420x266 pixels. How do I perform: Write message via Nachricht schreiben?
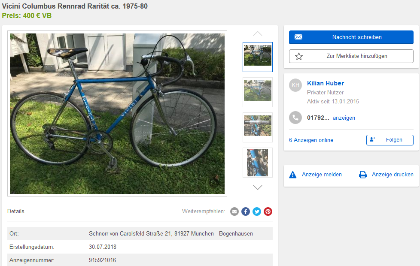click(351, 37)
